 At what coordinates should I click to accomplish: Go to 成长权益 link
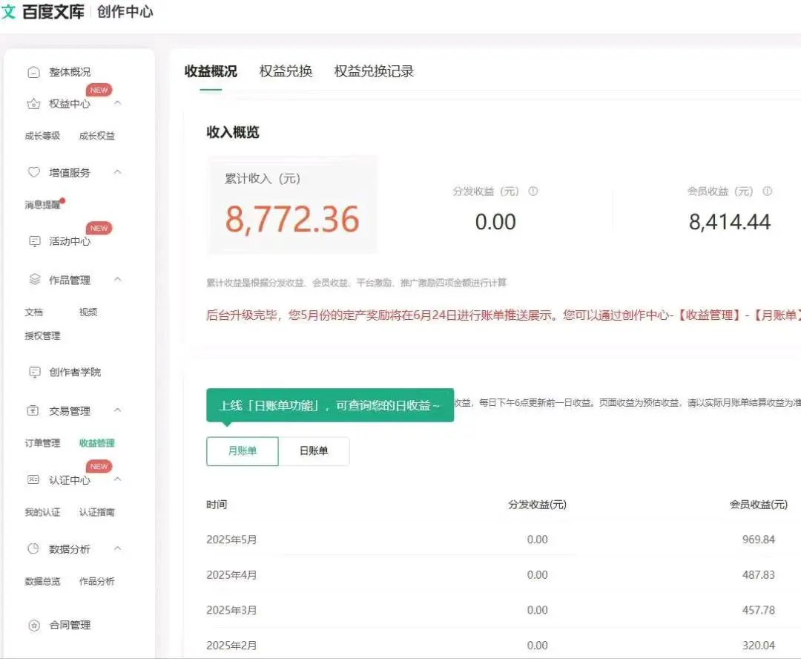[97, 136]
